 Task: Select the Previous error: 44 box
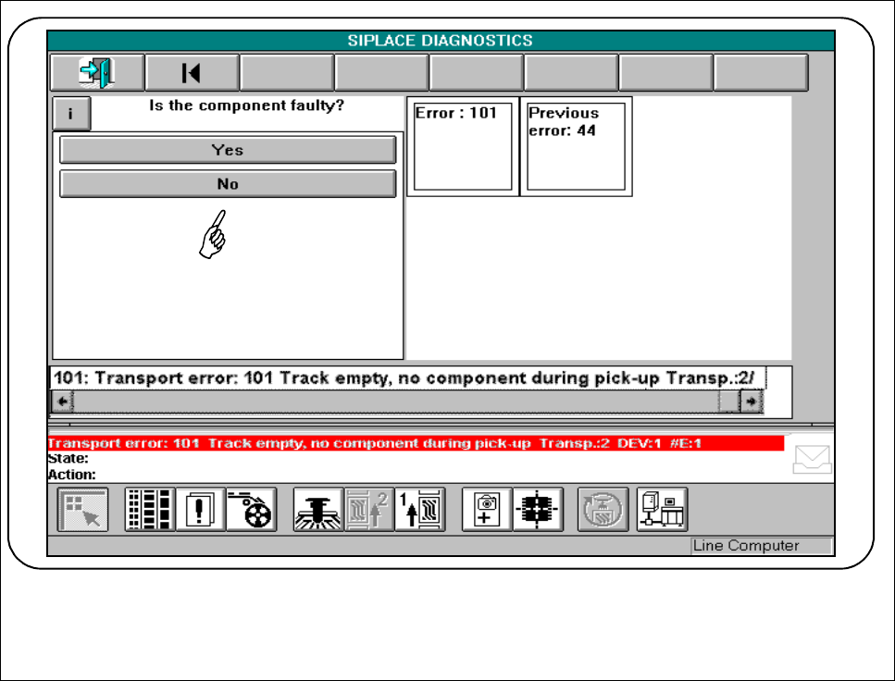576,147
